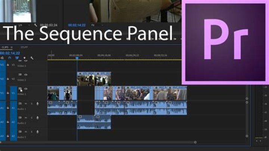Click the Sync Lock icon on Video 1
This screenshot has width=269, height=151.
(x=20, y=89)
